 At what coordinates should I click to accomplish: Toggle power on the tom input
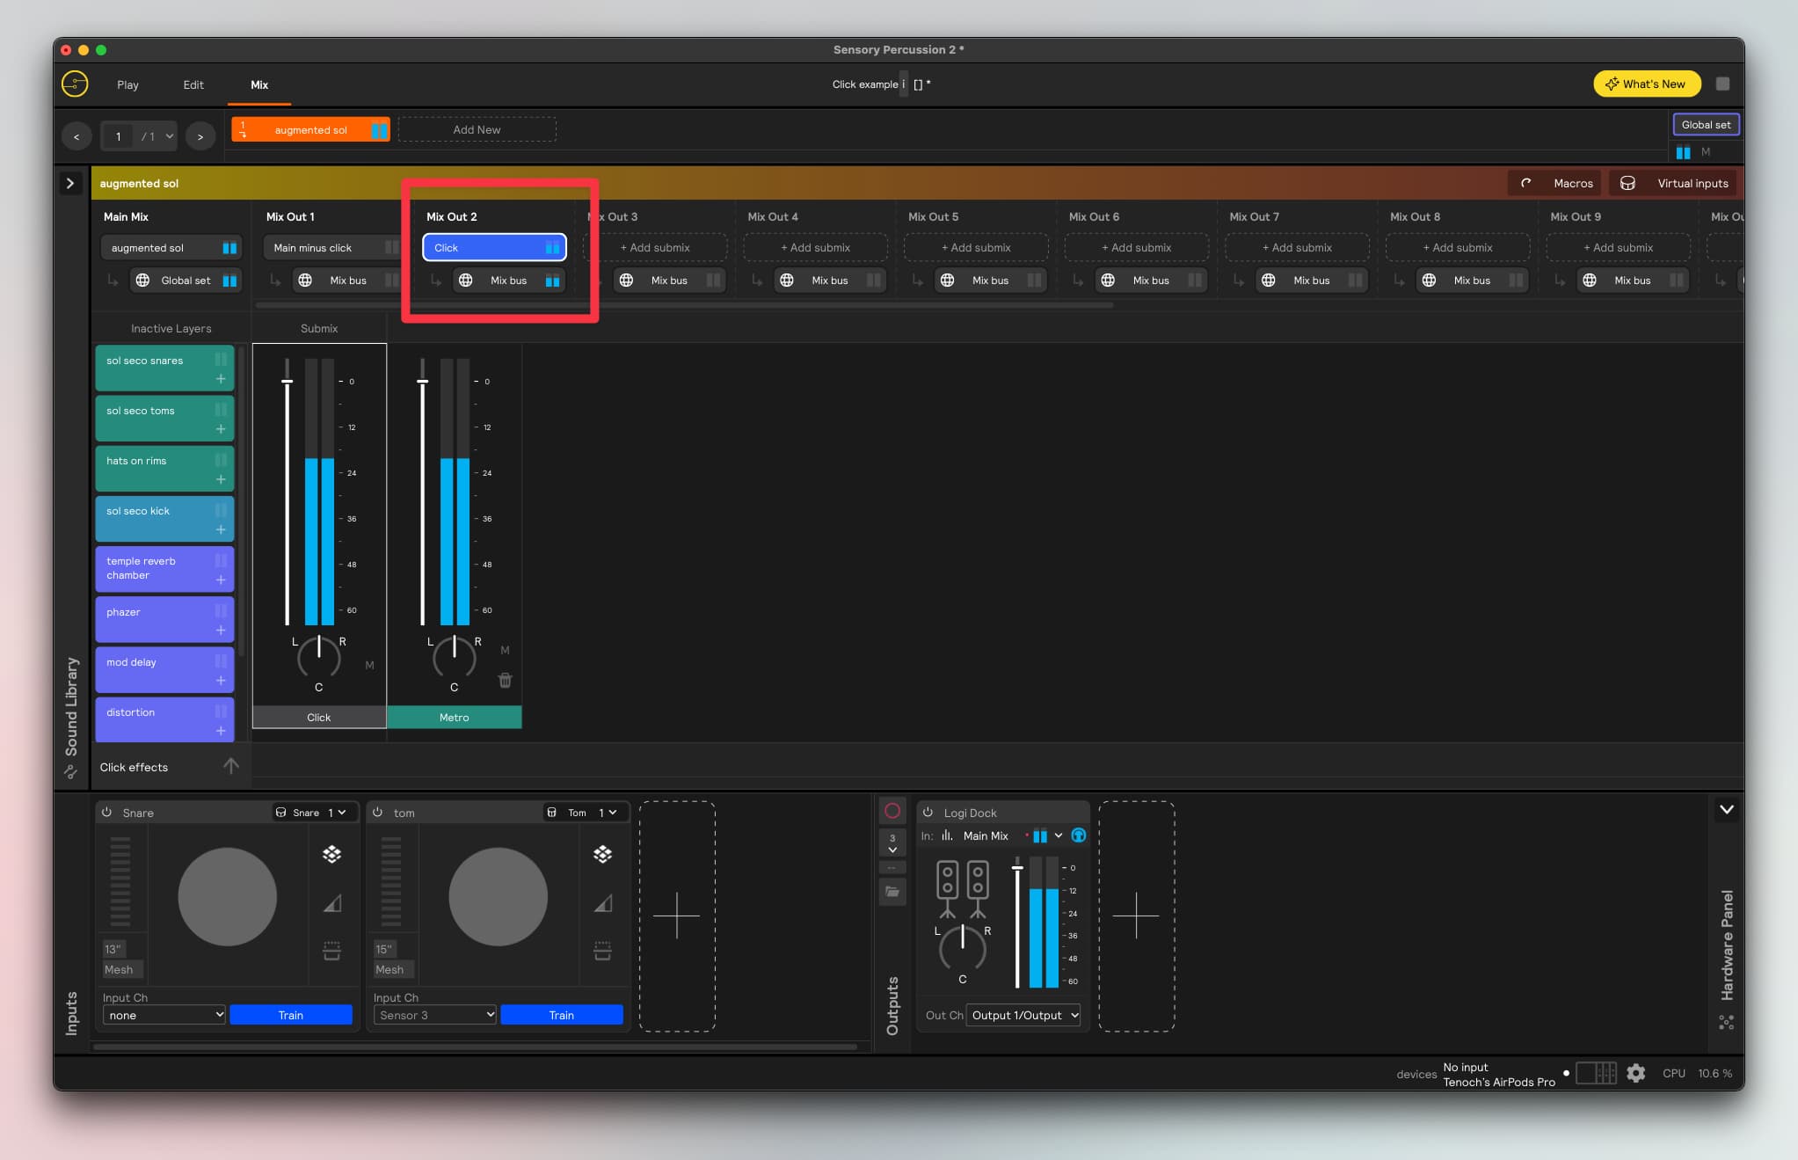coord(377,813)
